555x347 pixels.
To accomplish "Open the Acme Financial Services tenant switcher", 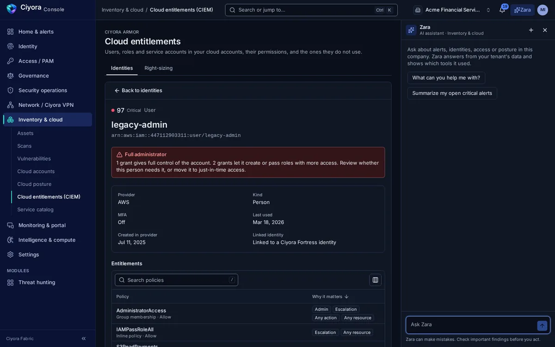I will (452, 10).
